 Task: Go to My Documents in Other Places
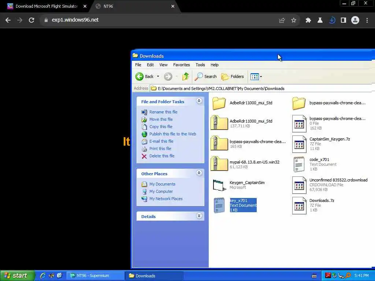(x=162, y=184)
